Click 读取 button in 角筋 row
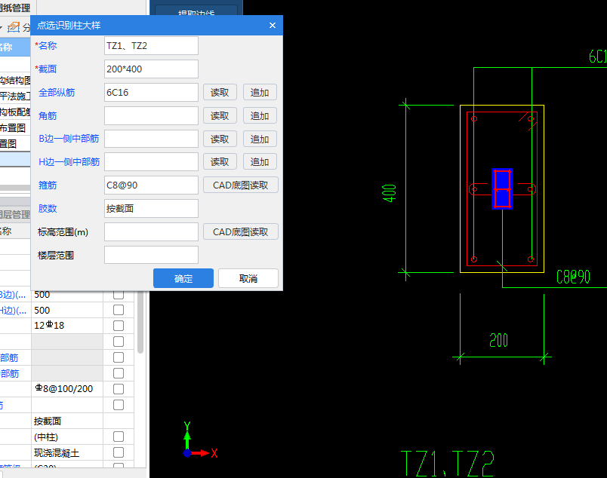 pyautogui.click(x=220, y=115)
